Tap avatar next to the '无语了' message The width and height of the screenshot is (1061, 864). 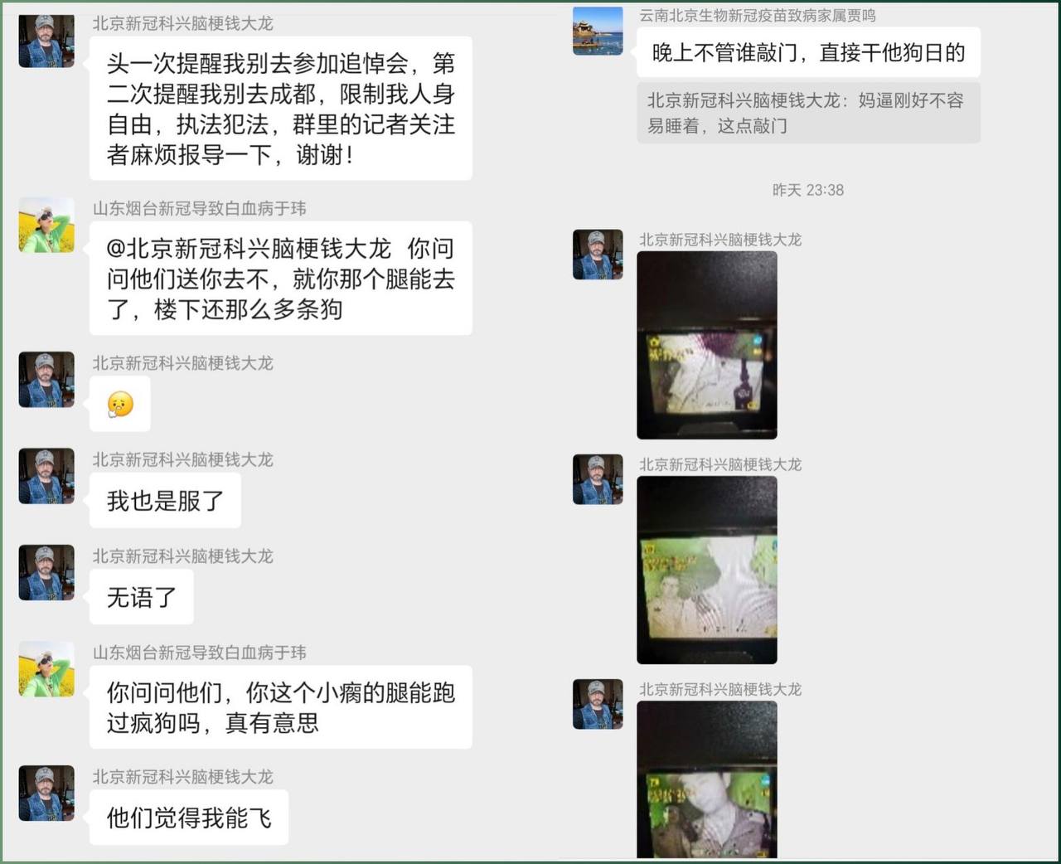pyautogui.click(x=46, y=572)
